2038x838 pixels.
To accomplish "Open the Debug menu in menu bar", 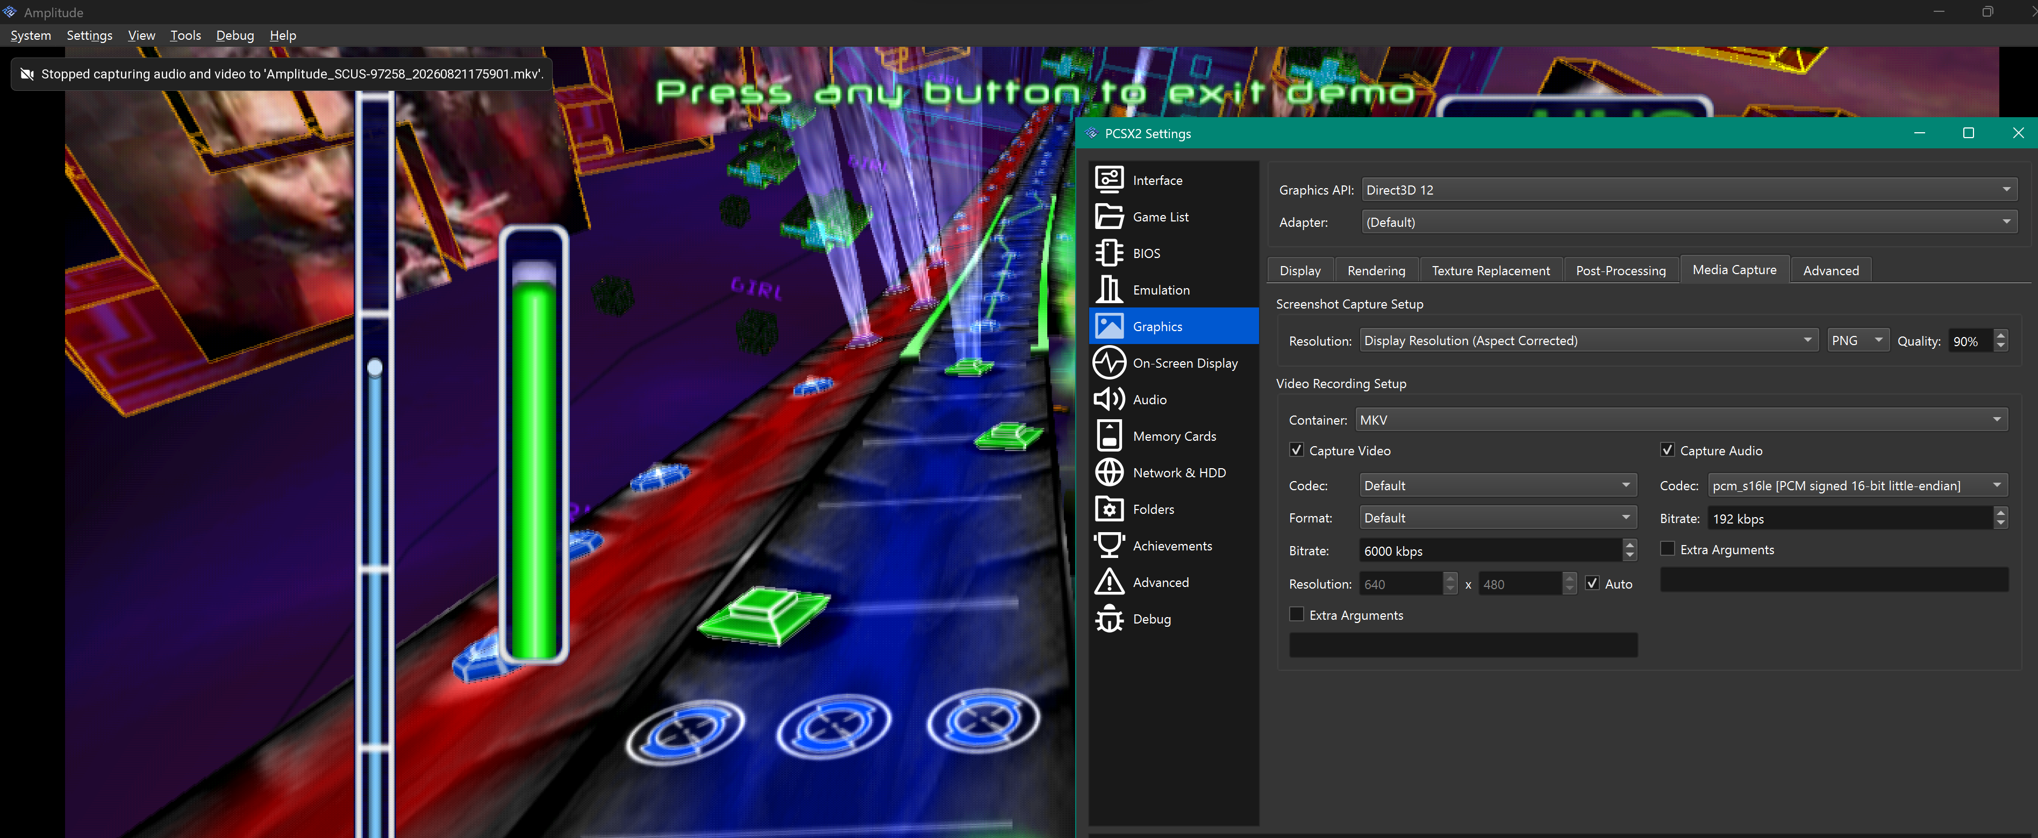I will tap(235, 35).
